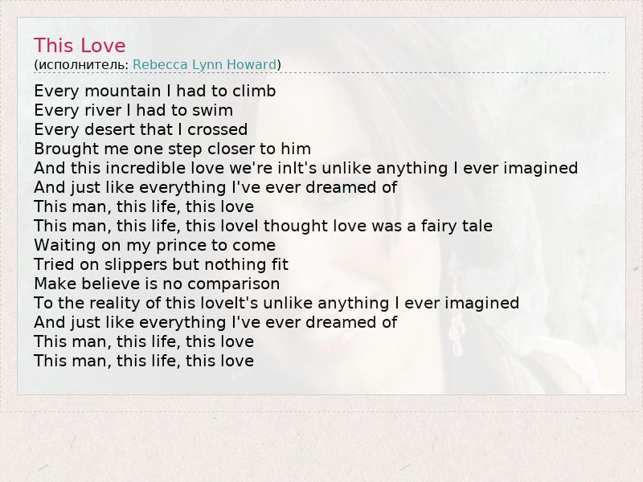Click the line "Every desert that I crossed"
Viewport: 643px width, 482px height.
[141, 129]
